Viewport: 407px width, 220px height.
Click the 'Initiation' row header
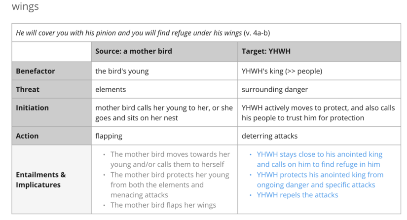tap(32, 108)
